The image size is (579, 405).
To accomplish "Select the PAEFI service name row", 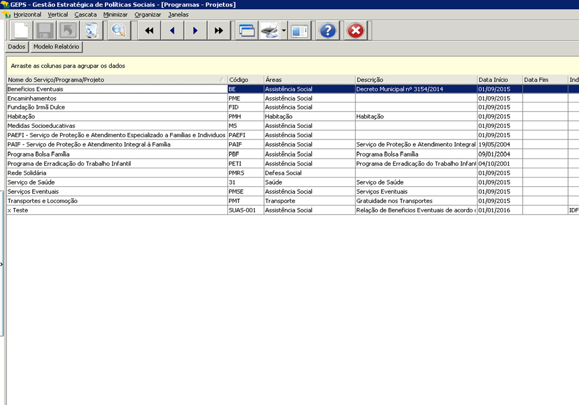I will 117,135.
